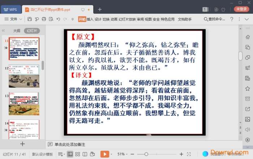253x159 pixels.
Task: Switch to the 视图 tab
Action: click(x=148, y=19)
